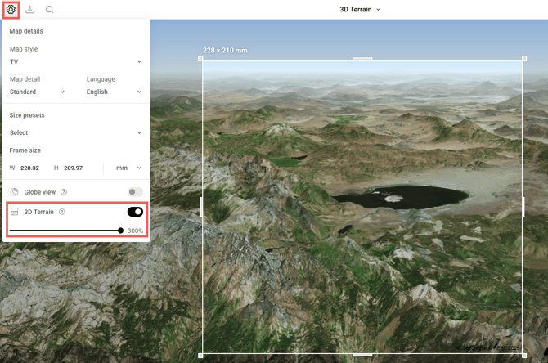
Task: Enable the Globe view toggle
Action: pos(135,192)
